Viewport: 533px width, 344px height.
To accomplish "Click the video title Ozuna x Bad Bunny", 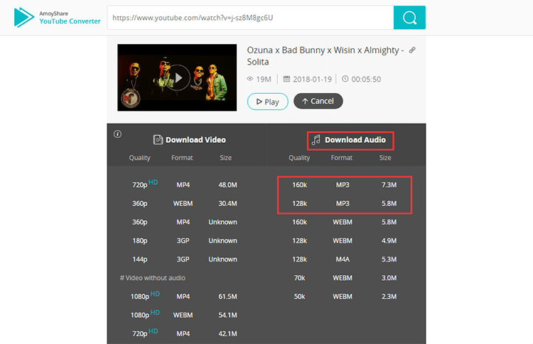I will (325, 55).
